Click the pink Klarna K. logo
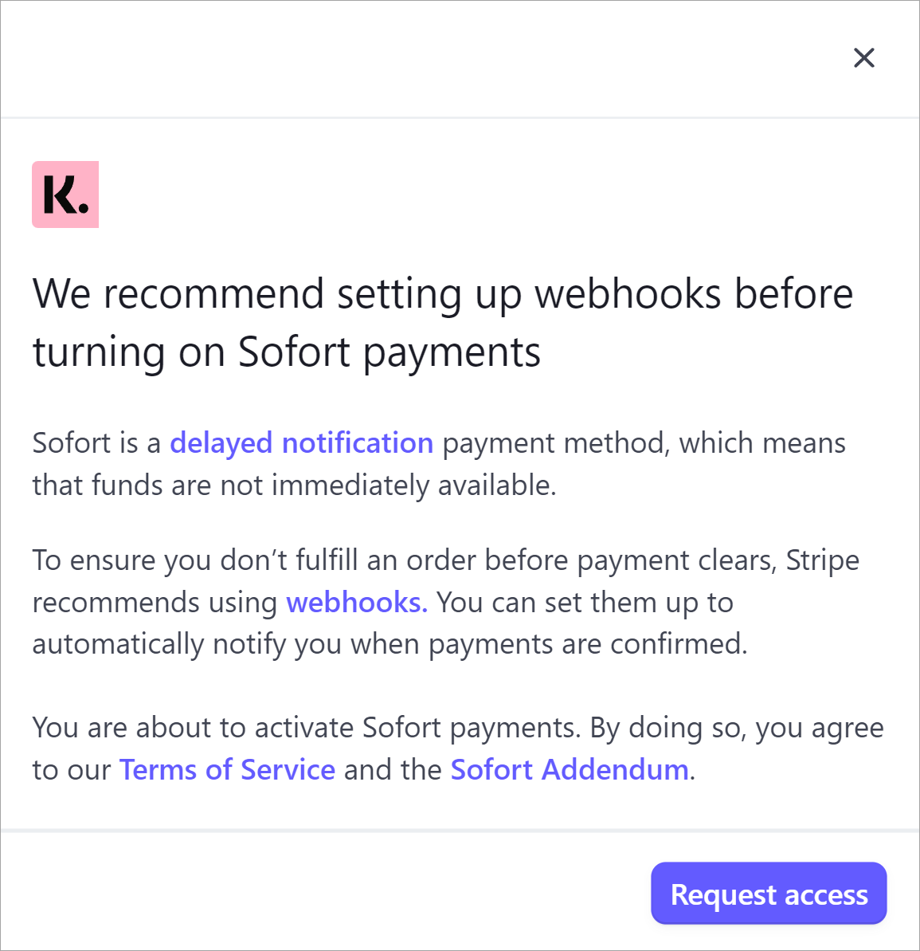Viewport: 920px width, 951px height. (65, 194)
